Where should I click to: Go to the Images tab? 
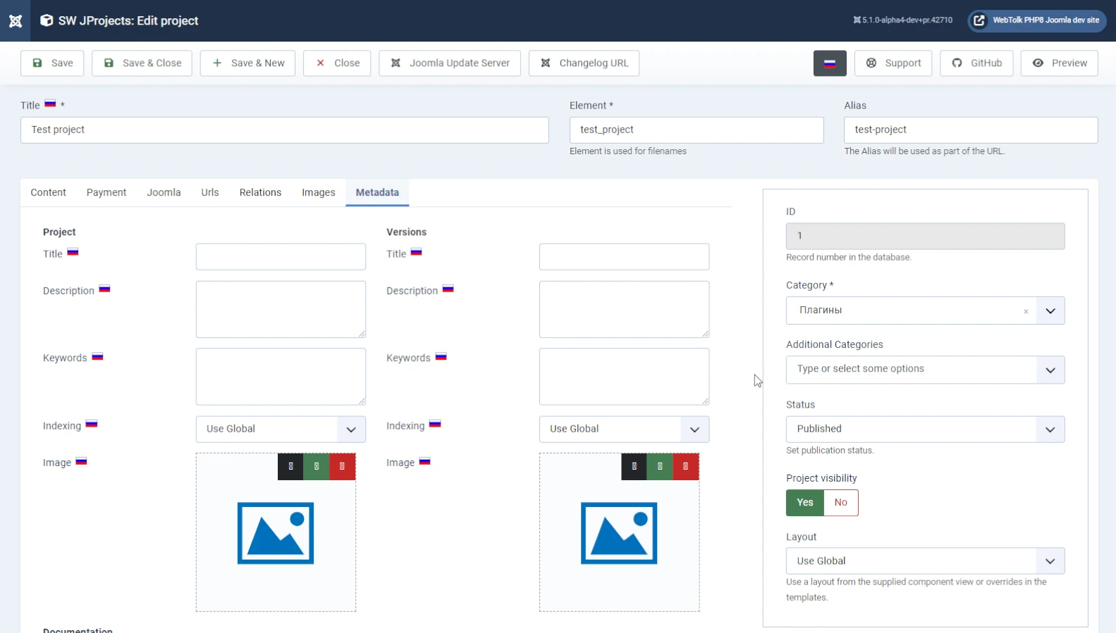(319, 192)
